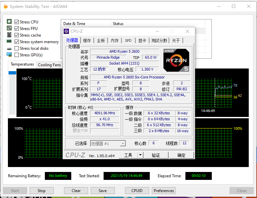Uncheck the Stress system memory checkbox
This screenshot has height=198, width=257.
[16, 42]
